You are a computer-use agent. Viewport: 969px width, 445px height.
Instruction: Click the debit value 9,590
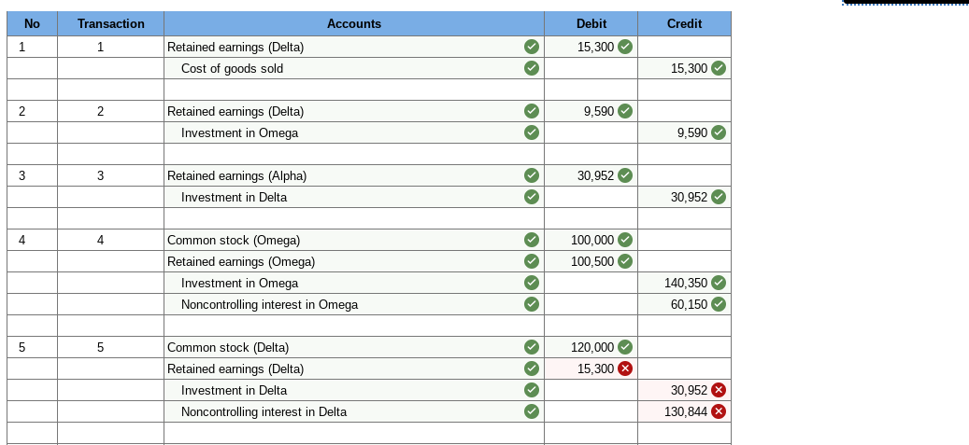599,111
